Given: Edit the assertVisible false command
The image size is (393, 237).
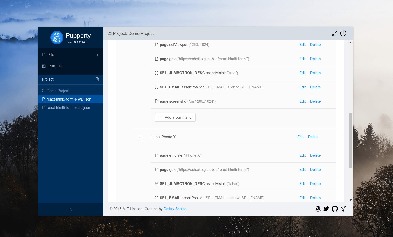Looking at the screenshot, I should [x=302, y=184].
